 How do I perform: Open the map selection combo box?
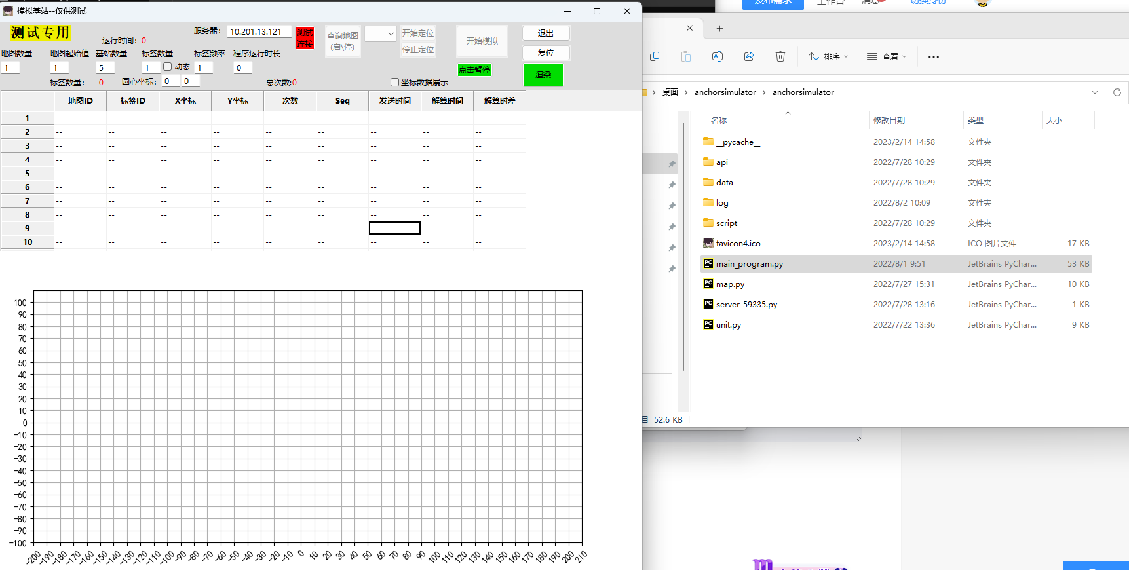[x=381, y=34]
